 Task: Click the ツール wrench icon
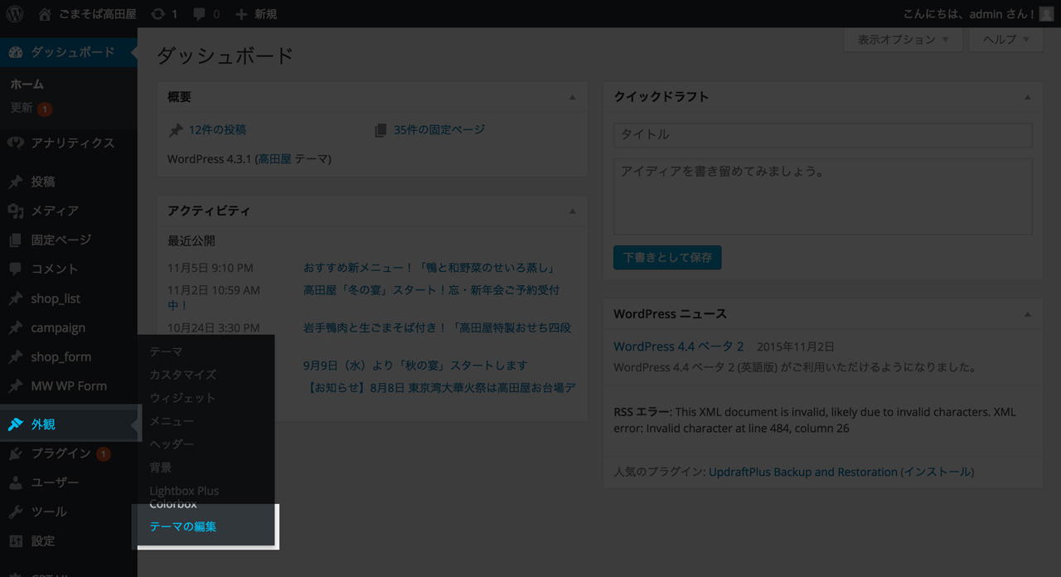[16, 512]
